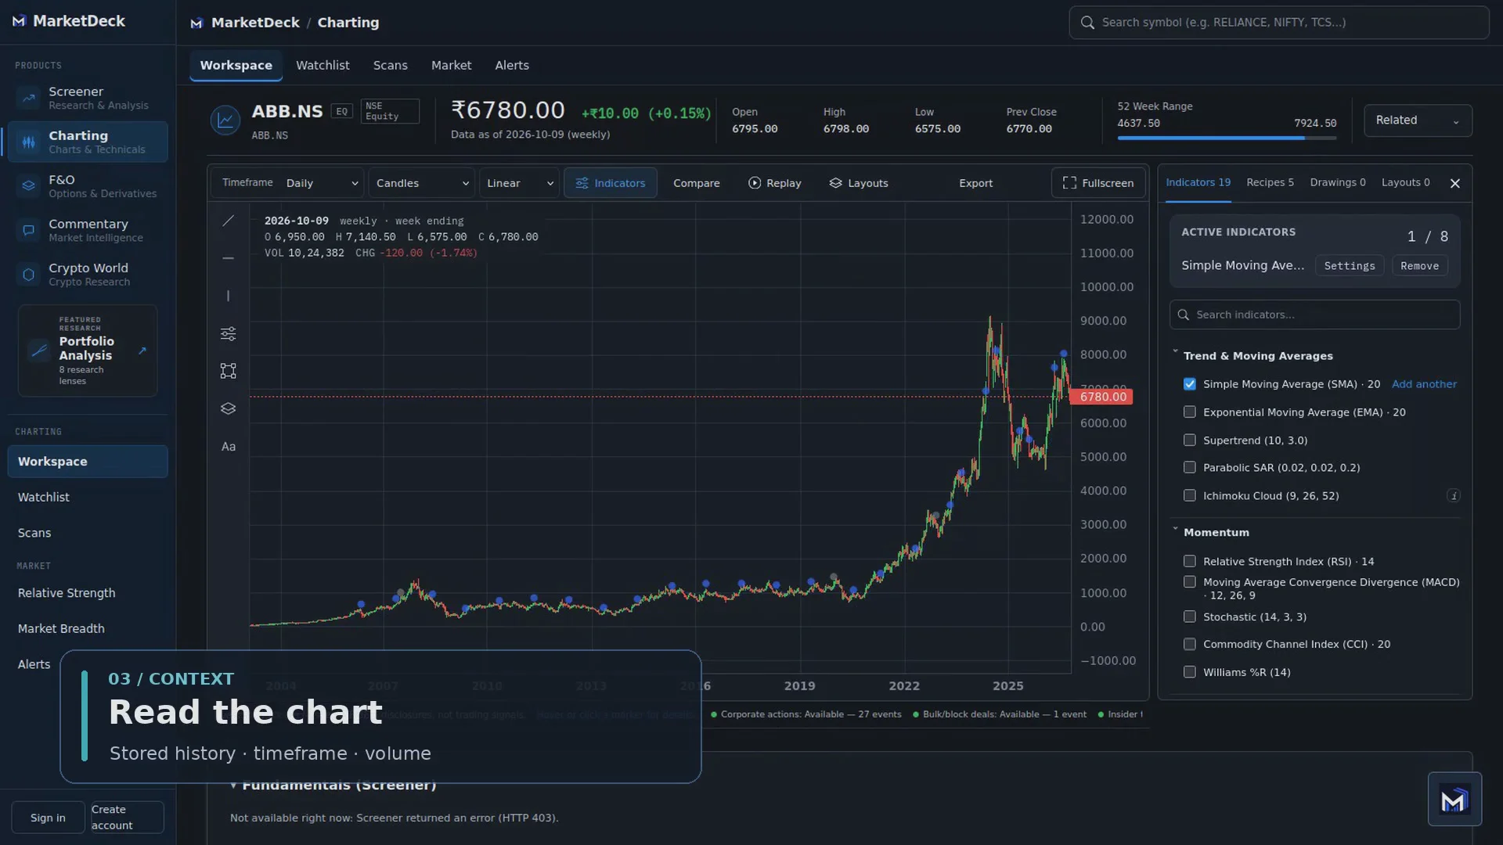This screenshot has width=1503, height=845.
Task: Open the MarketDeck assistant floating icon
Action: [x=1454, y=800]
